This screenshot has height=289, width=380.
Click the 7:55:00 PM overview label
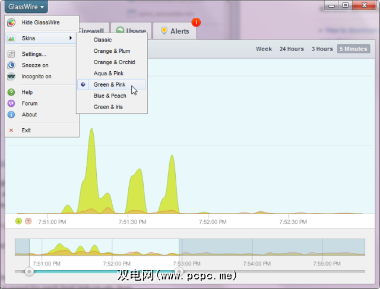(327, 263)
